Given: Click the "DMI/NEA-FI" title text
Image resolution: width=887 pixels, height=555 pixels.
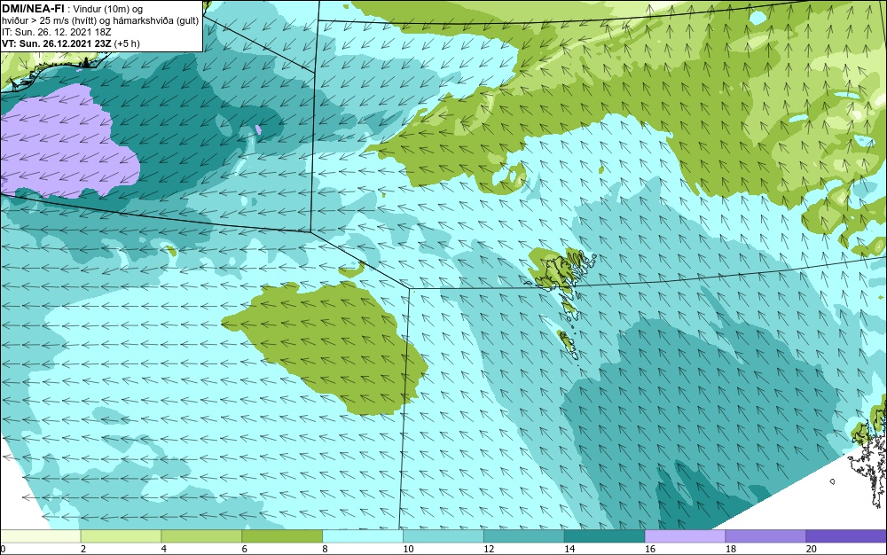Looking at the screenshot, I should point(32,8).
